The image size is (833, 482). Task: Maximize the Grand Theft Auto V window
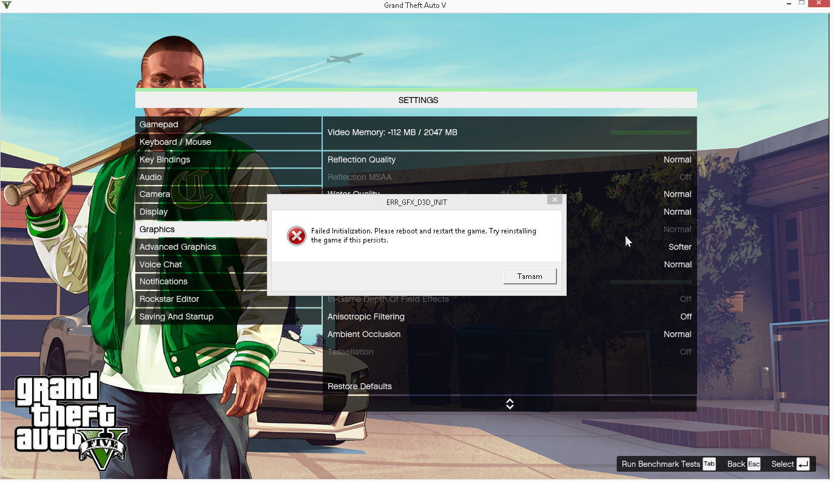801,4
